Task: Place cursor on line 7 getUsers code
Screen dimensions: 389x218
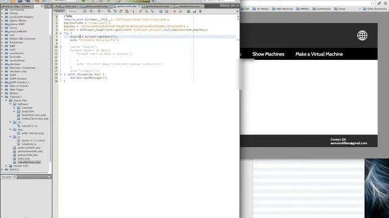Action: pyautogui.click(x=94, y=36)
